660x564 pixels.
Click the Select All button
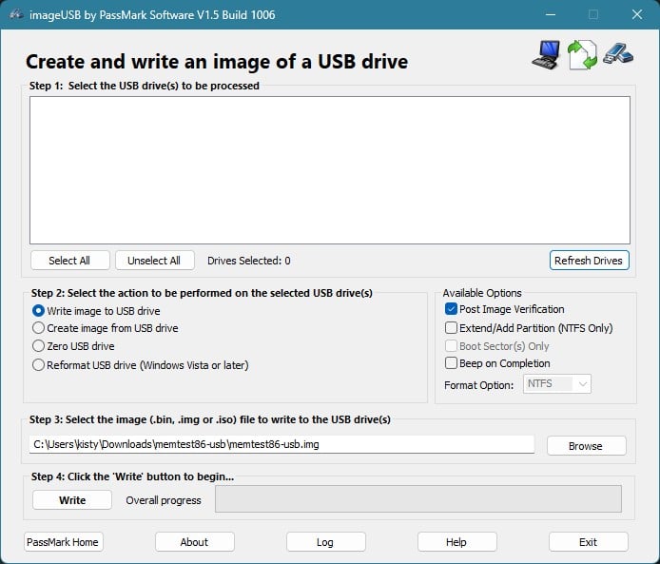[x=69, y=261]
